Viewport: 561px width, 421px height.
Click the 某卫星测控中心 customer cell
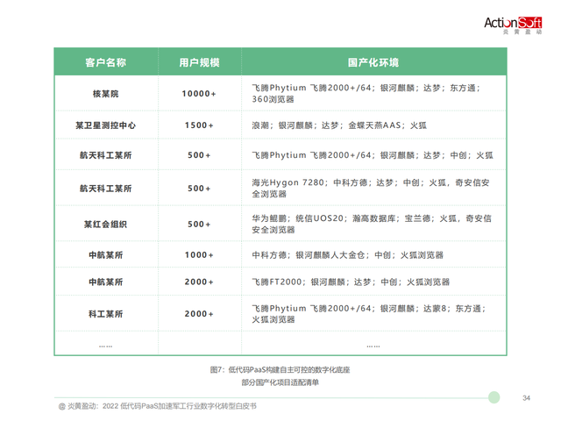tap(105, 125)
